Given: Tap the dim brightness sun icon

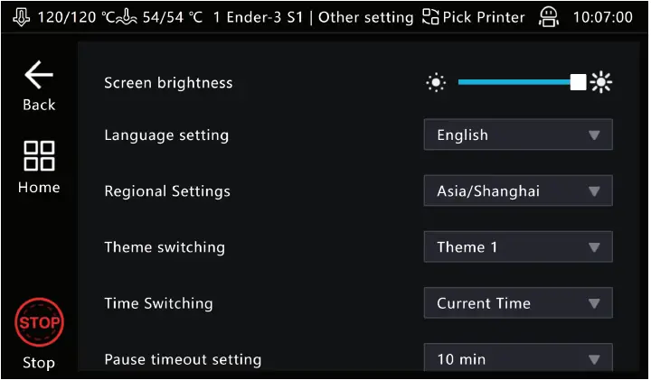Looking at the screenshot, I should click(437, 83).
